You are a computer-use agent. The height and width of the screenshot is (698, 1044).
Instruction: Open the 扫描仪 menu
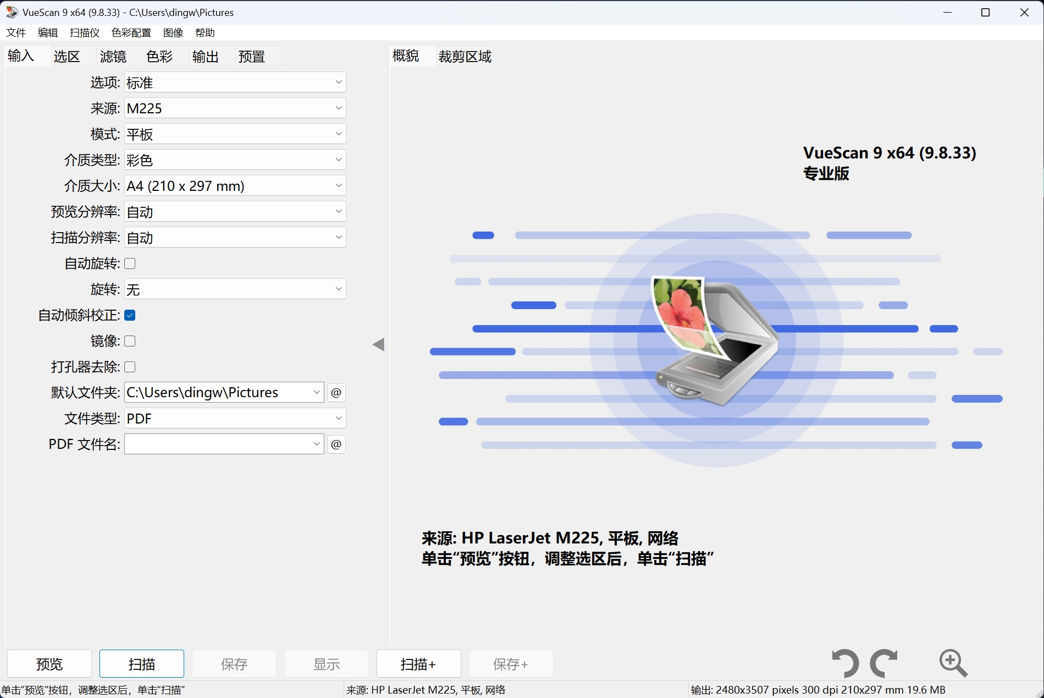(x=85, y=33)
